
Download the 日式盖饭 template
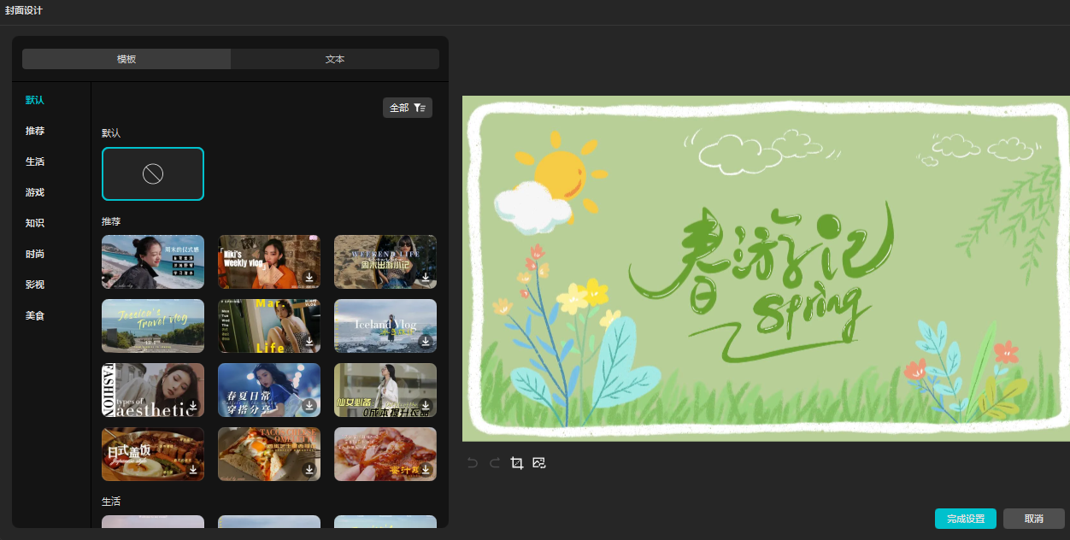click(x=193, y=470)
